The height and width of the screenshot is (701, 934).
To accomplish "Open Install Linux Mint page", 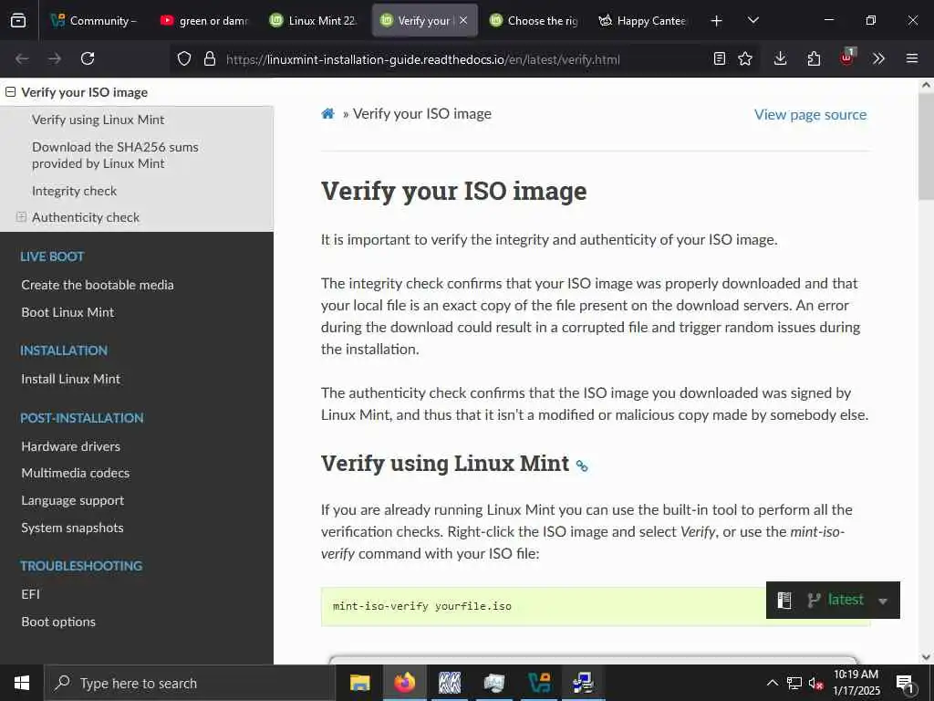I will pyautogui.click(x=71, y=379).
